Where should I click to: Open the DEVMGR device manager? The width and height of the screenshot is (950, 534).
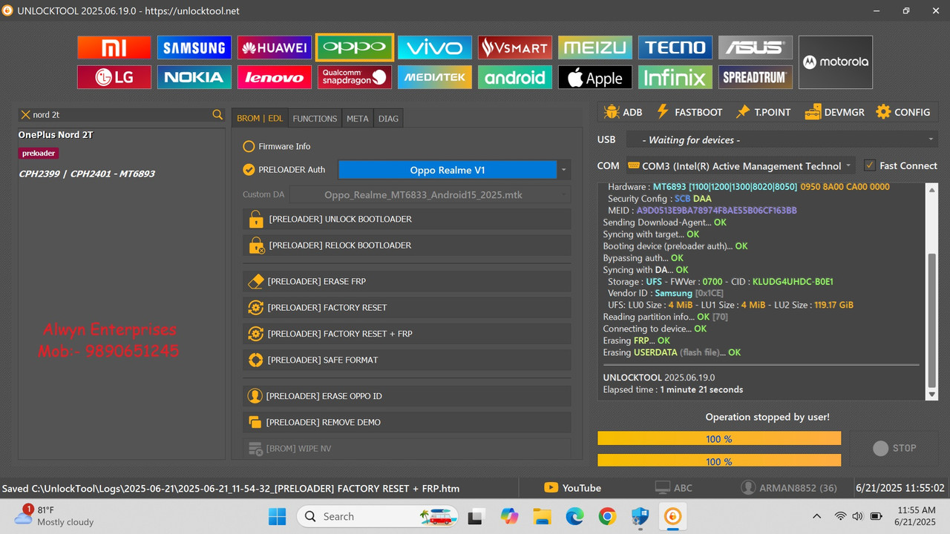(834, 112)
